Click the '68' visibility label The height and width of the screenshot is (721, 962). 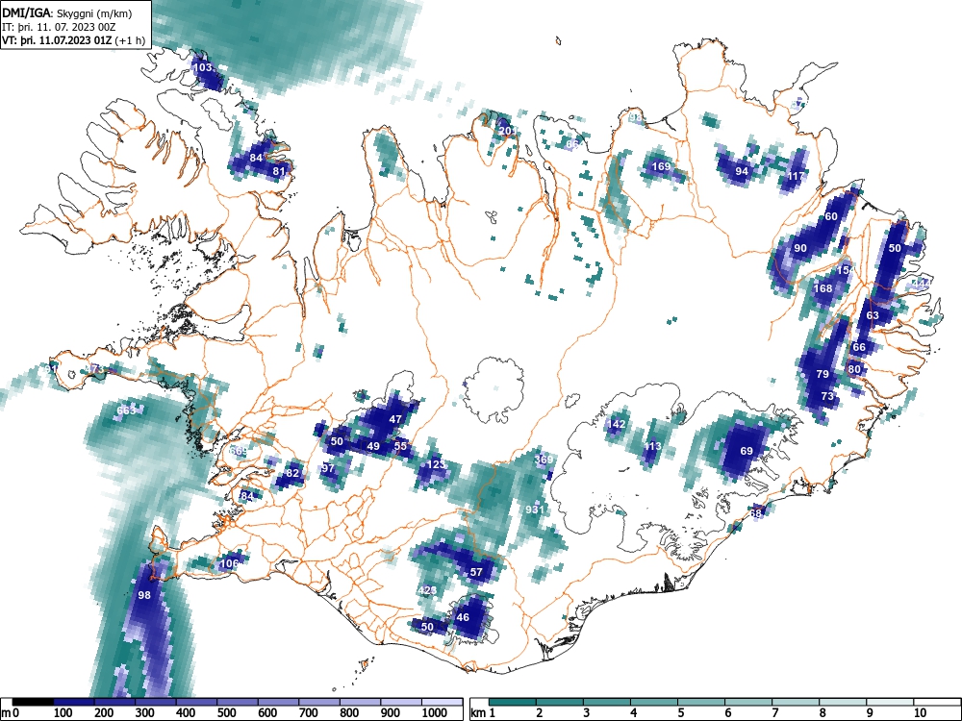[x=755, y=513]
